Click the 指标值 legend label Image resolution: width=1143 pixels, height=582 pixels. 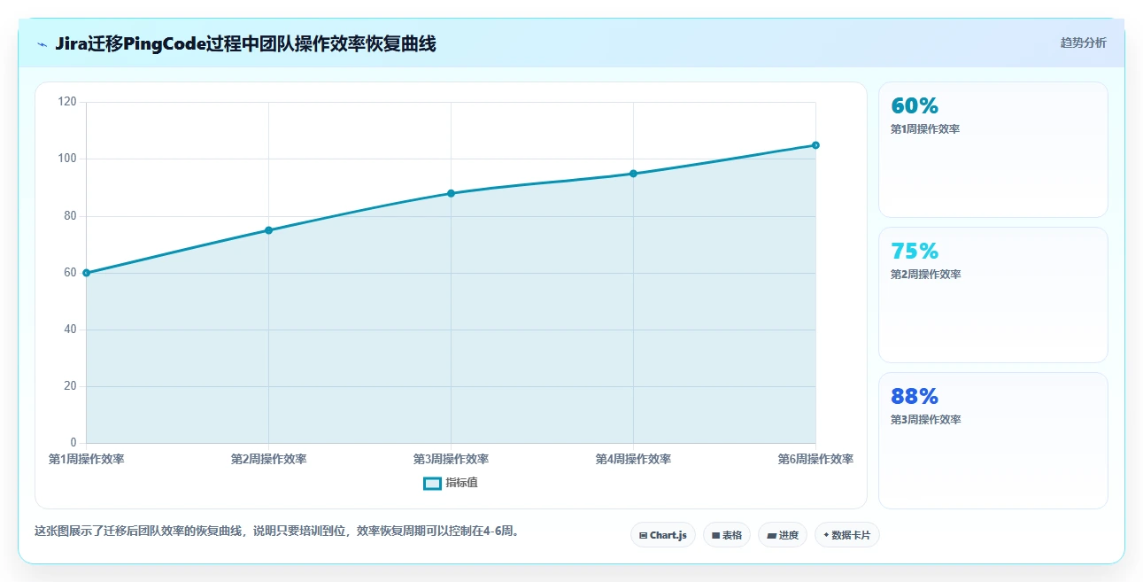[x=461, y=483]
